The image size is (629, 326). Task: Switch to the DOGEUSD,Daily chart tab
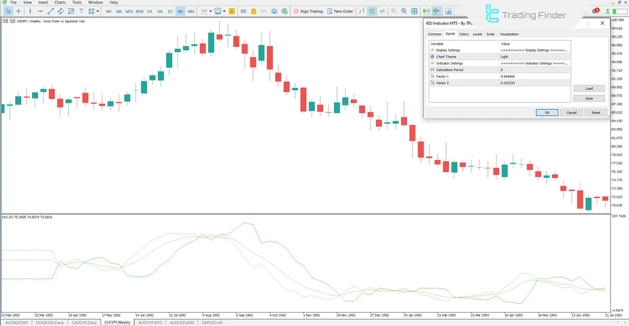pyautogui.click(x=50, y=323)
